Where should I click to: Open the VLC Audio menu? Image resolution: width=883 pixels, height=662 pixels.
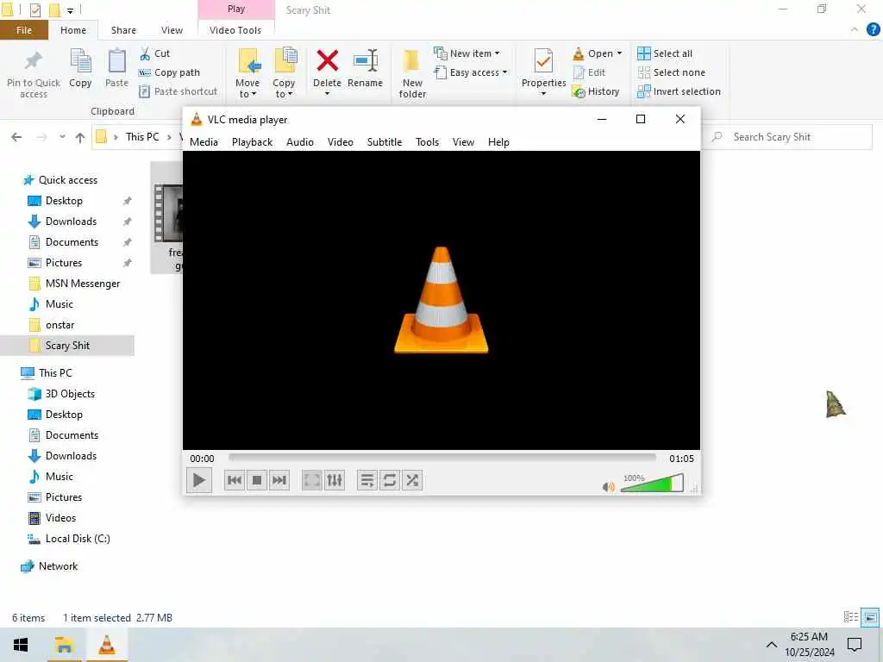[x=299, y=142]
